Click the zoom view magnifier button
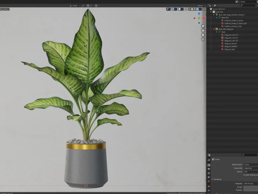Viewport: 258px width, 194px height. [x=203, y=26]
